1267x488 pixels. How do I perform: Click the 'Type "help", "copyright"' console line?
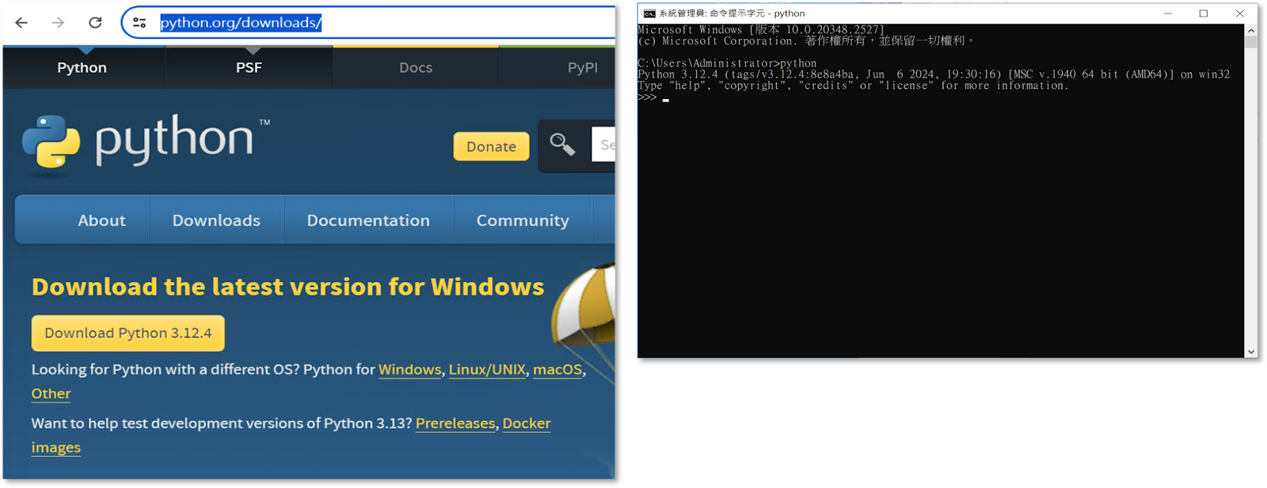coord(854,86)
